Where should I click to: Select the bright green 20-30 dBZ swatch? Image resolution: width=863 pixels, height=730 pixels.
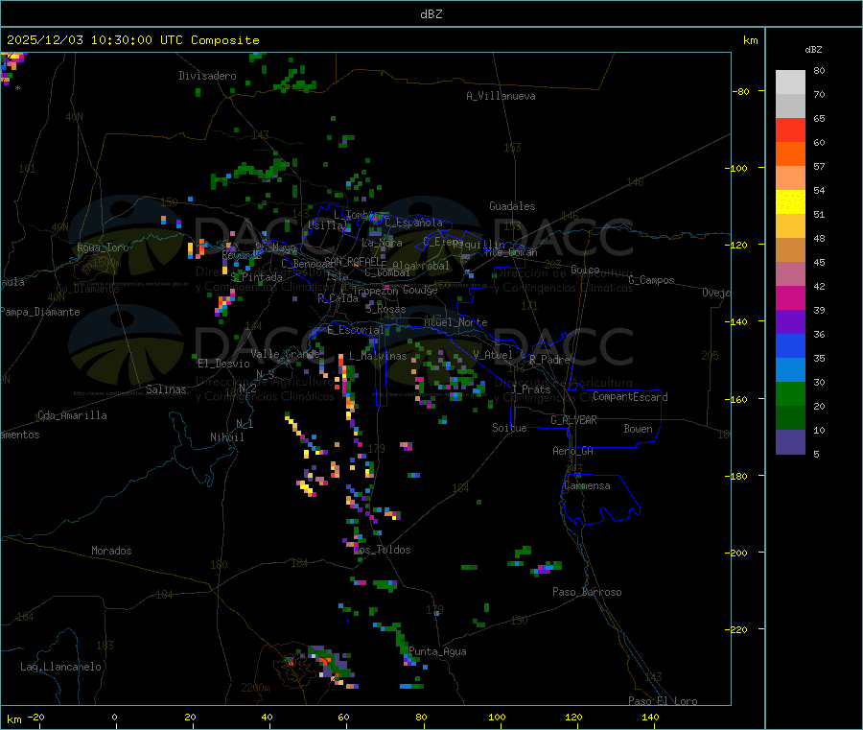(x=790, y=393)
